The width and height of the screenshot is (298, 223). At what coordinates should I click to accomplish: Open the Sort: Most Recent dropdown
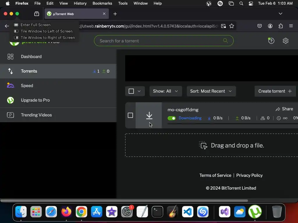click(x=211, y=91)
